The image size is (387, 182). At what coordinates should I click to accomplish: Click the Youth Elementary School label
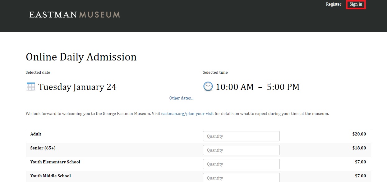tap(55, 162)
